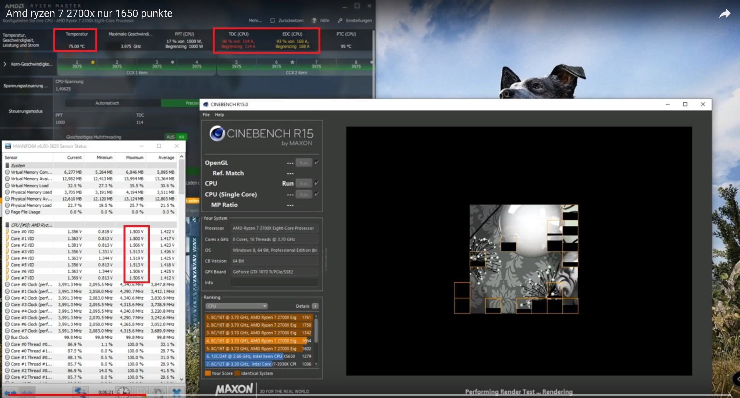Click Einstellungen label in Ryzen Master

coord(359,20)
